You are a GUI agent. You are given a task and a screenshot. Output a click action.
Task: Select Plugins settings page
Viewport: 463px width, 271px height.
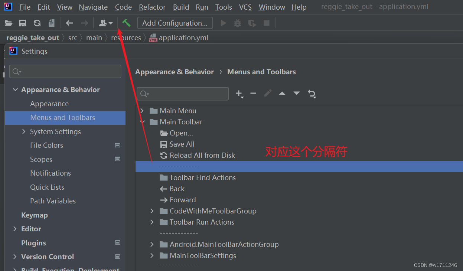[33, 243]
